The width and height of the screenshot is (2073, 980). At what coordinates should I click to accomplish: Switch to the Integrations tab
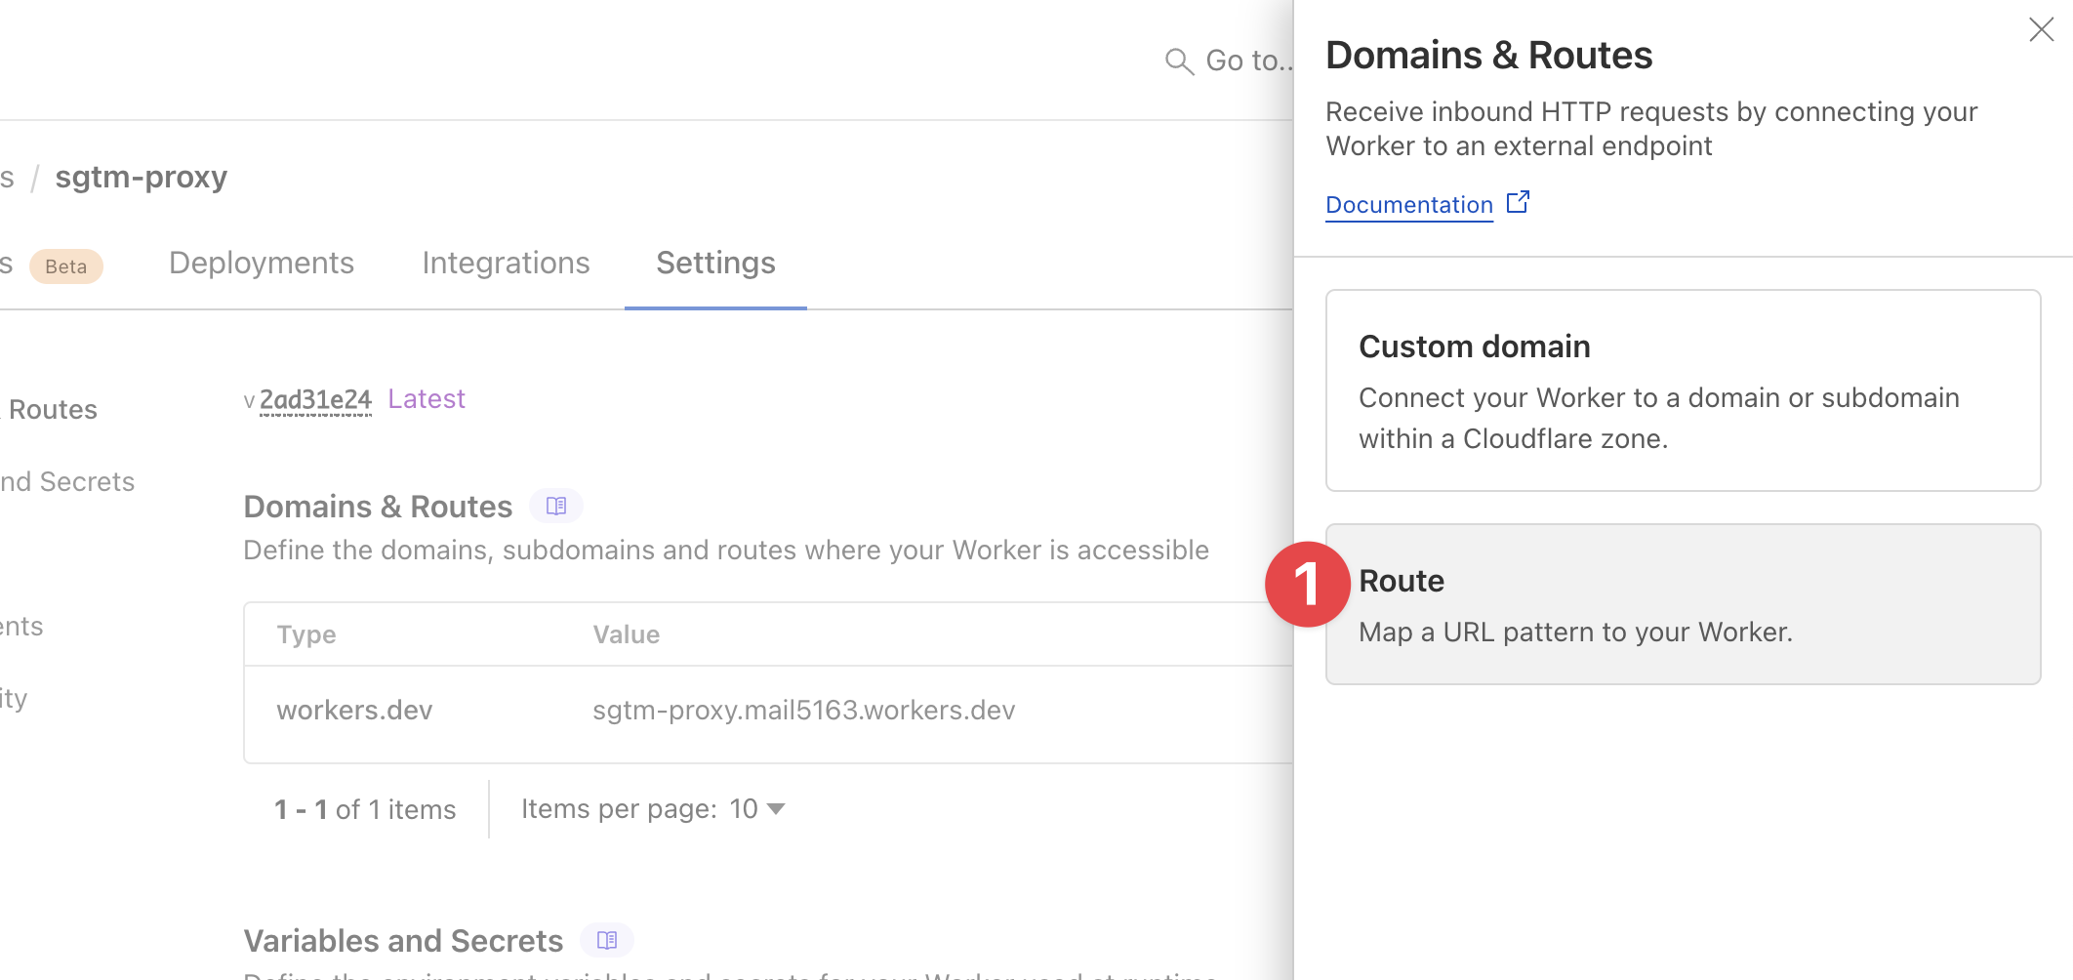pyautogui.click(x=506, y=264)
